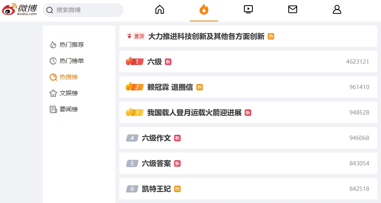Viewport: 381px width, 203px height.
Task: Focus the 搜索微博 search field
Action: click(83, 10)
